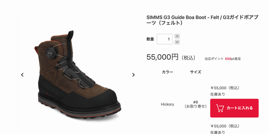Screen dimensions: 269x134
Task: Click the ￥55,000 price below the cart button
Action: 225,126
